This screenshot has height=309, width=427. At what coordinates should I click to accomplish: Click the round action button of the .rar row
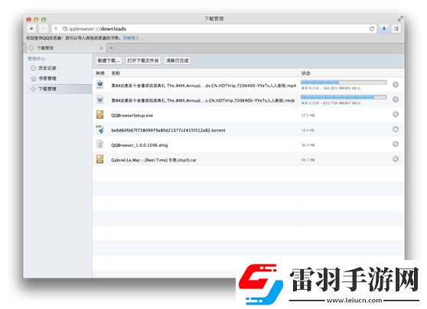(x=396, y=159)
